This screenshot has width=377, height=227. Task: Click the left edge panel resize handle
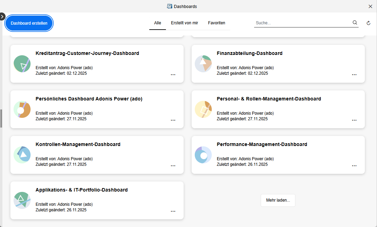point(1,119)
